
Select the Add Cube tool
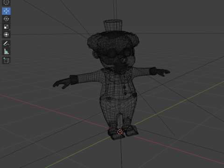6,60
